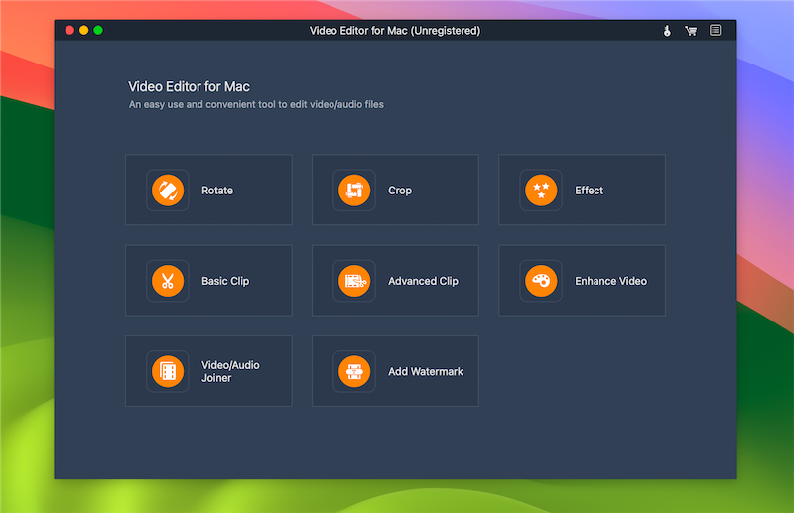Select the Effect label
This screenshot has width=794, height=513.
pyautogui.click(x=589, y=191)
